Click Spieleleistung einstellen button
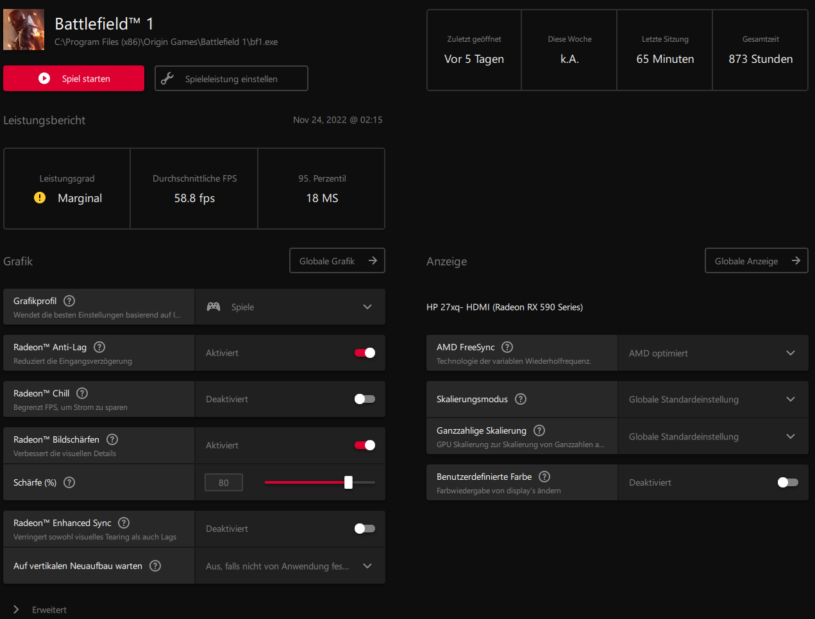The width and height of the screenshot is (815, 619). point(231,78)
